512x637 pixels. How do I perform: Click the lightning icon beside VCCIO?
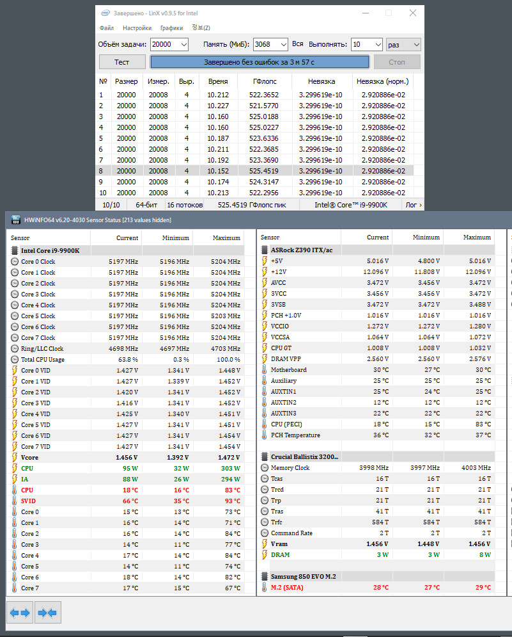[x=265, y=327]
